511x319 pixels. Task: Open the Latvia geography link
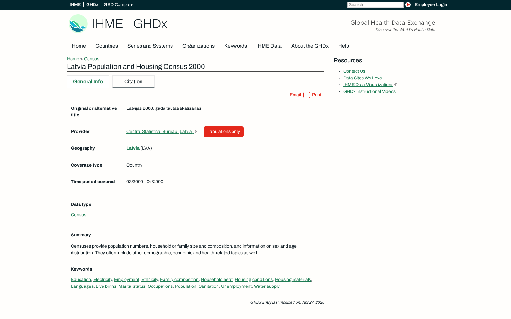pos(133,148)
